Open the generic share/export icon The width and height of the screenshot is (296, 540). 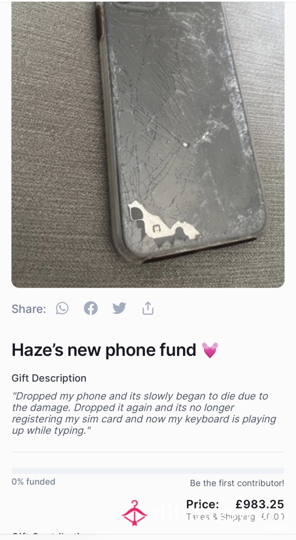click(x=148, y=308)
